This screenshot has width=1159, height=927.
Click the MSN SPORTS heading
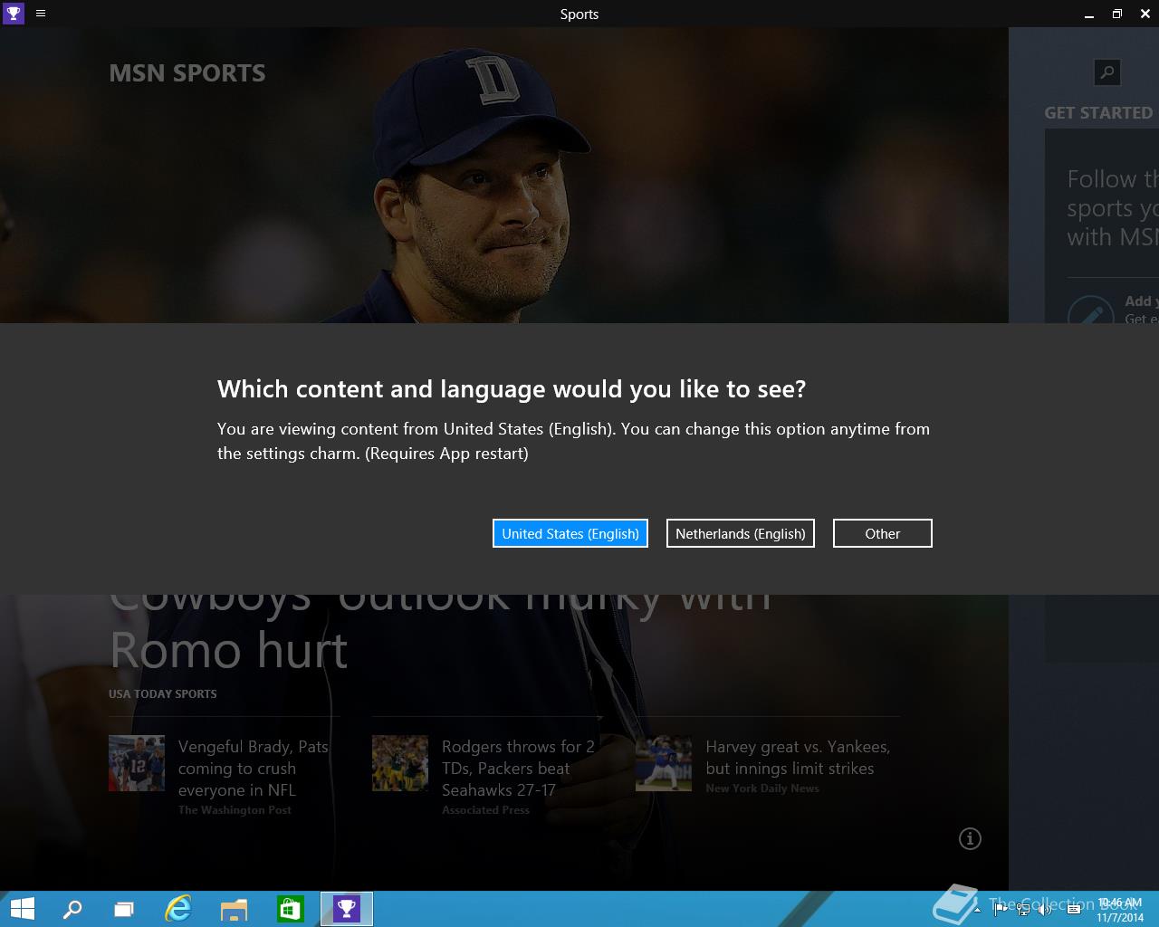[187, 73]
